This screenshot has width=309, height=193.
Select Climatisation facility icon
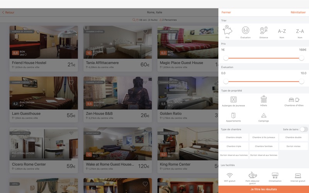(x=275, y=176)
